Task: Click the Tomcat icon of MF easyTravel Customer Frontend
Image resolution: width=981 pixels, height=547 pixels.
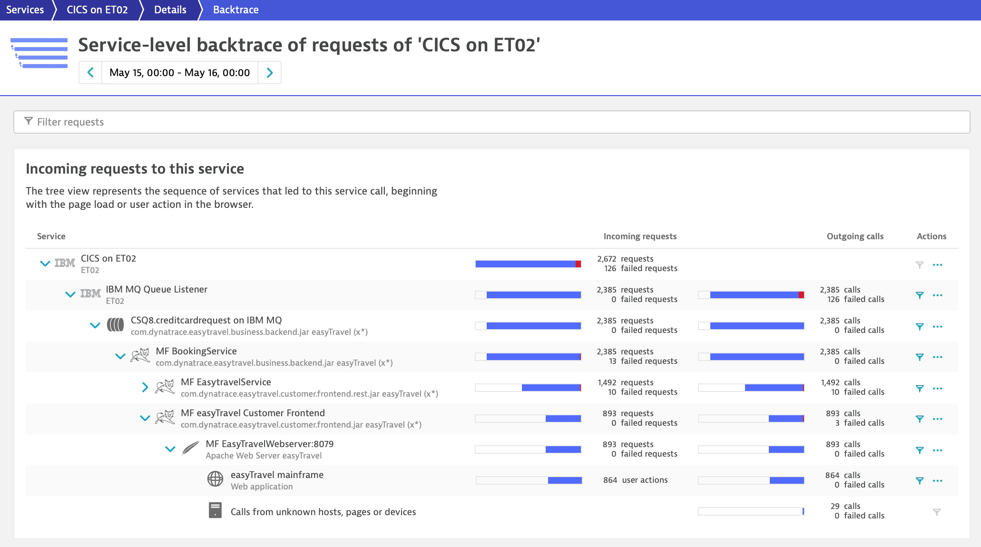Action: (x=165, y=417)
